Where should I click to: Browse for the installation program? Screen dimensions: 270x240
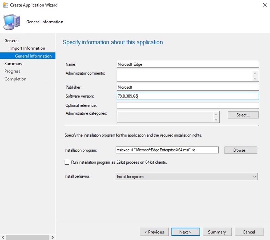click(241, 150)
